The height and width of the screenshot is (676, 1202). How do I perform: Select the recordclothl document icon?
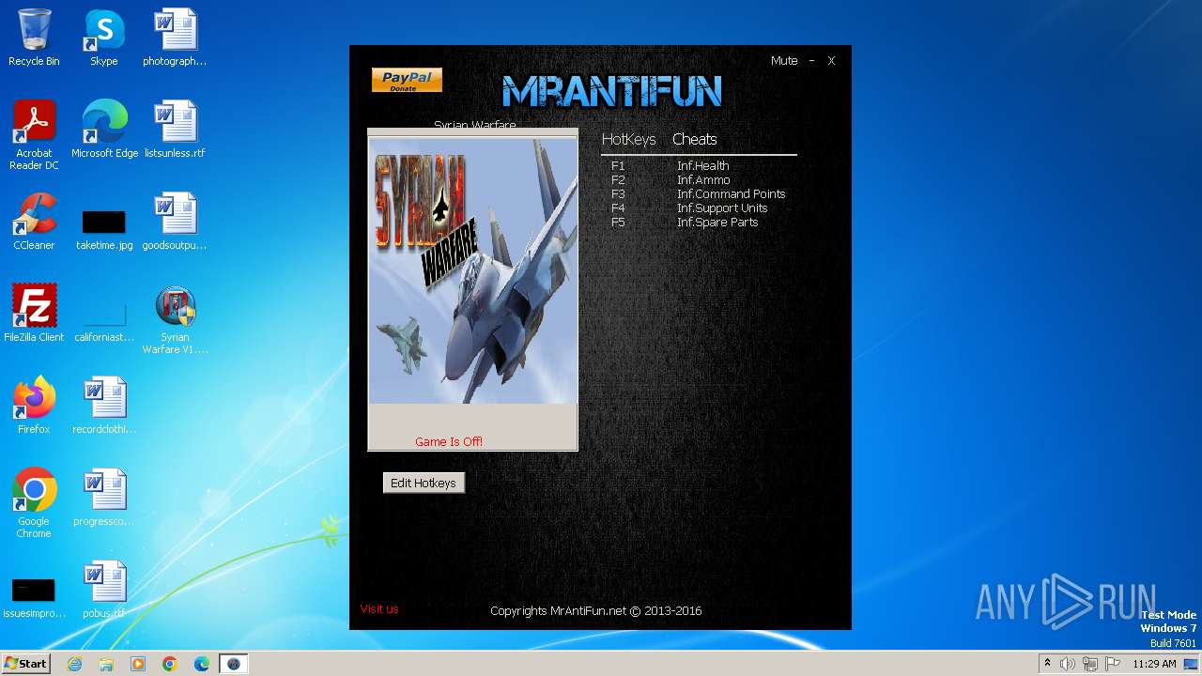(x=104, y=406)
